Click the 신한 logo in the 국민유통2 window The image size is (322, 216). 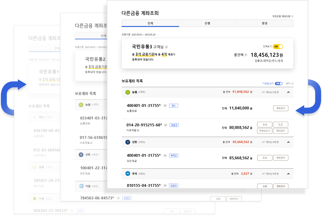click(81, 155)
